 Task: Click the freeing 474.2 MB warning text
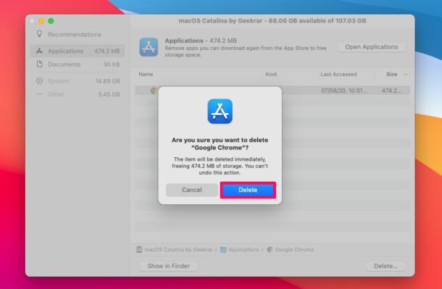click(x=220, y=166)
